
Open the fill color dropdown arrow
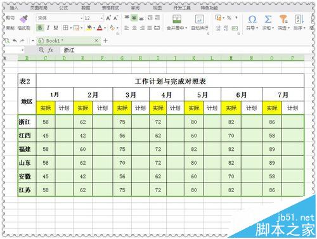(x=94, y=28)
